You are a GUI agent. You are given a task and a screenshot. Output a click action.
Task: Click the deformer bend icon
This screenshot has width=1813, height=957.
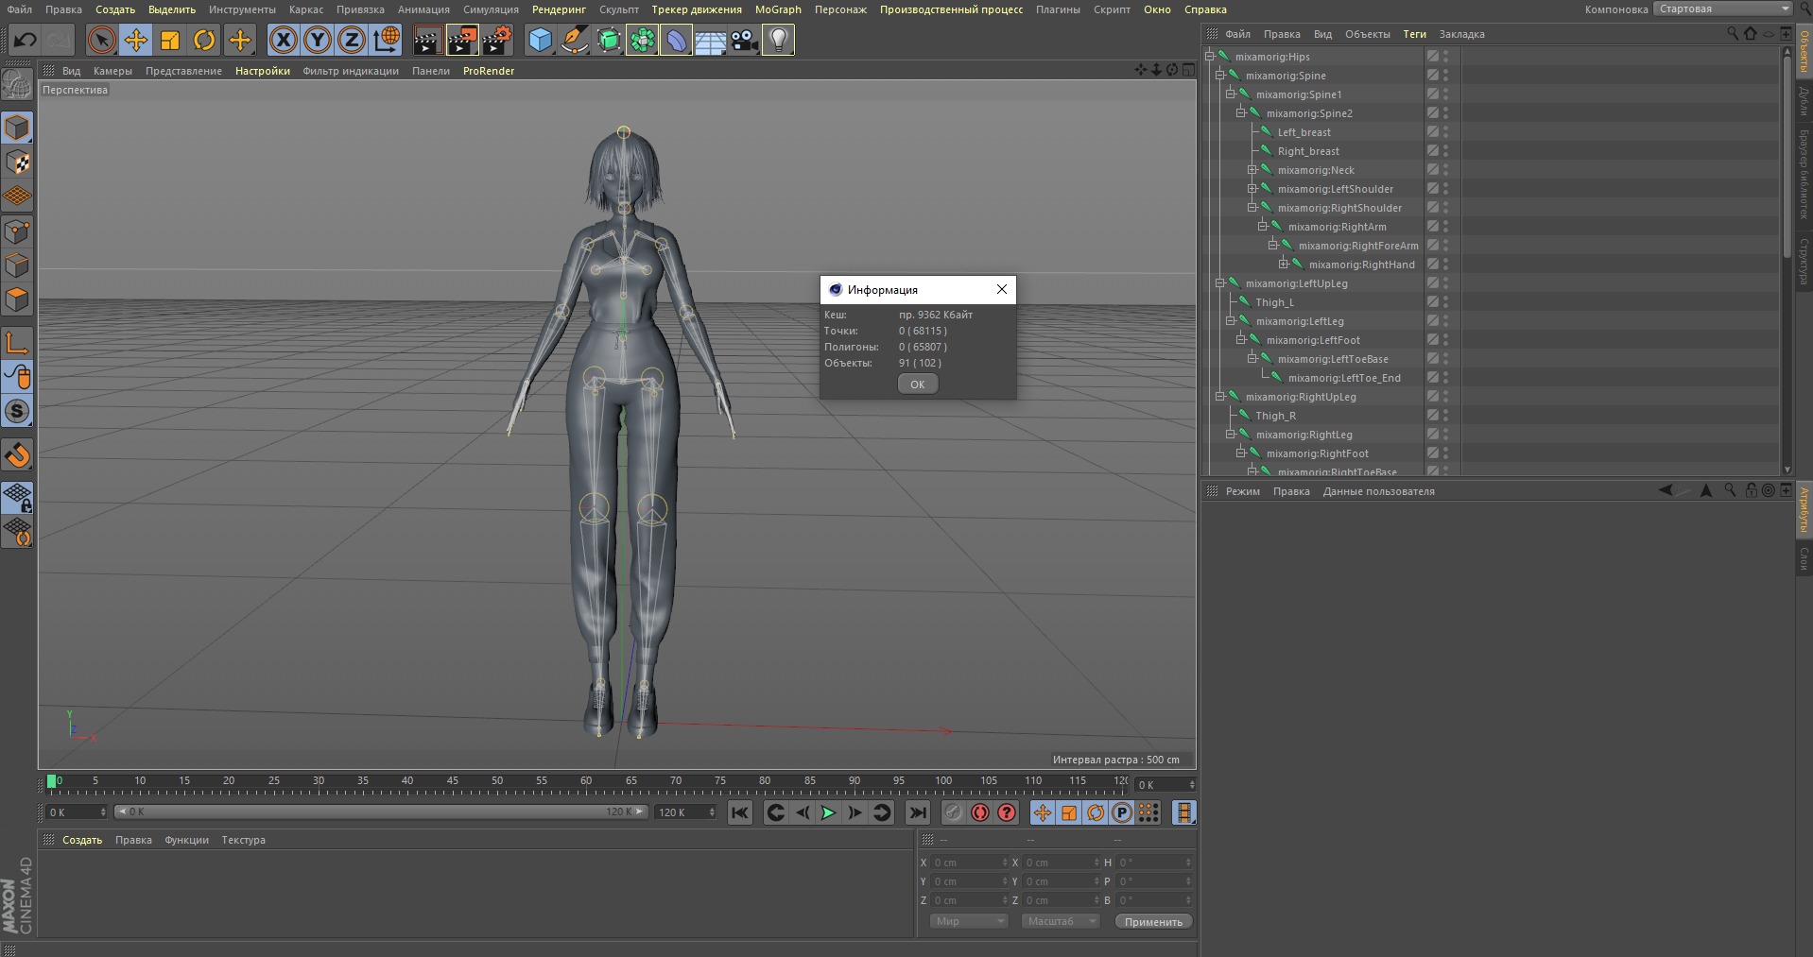pyautogui.click(x=676, y=40)
